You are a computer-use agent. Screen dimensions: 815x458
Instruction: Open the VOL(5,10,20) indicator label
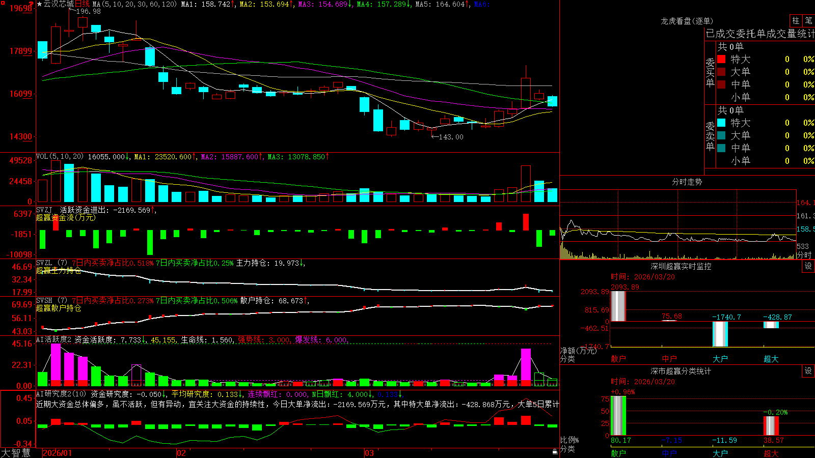click(60, 157)
